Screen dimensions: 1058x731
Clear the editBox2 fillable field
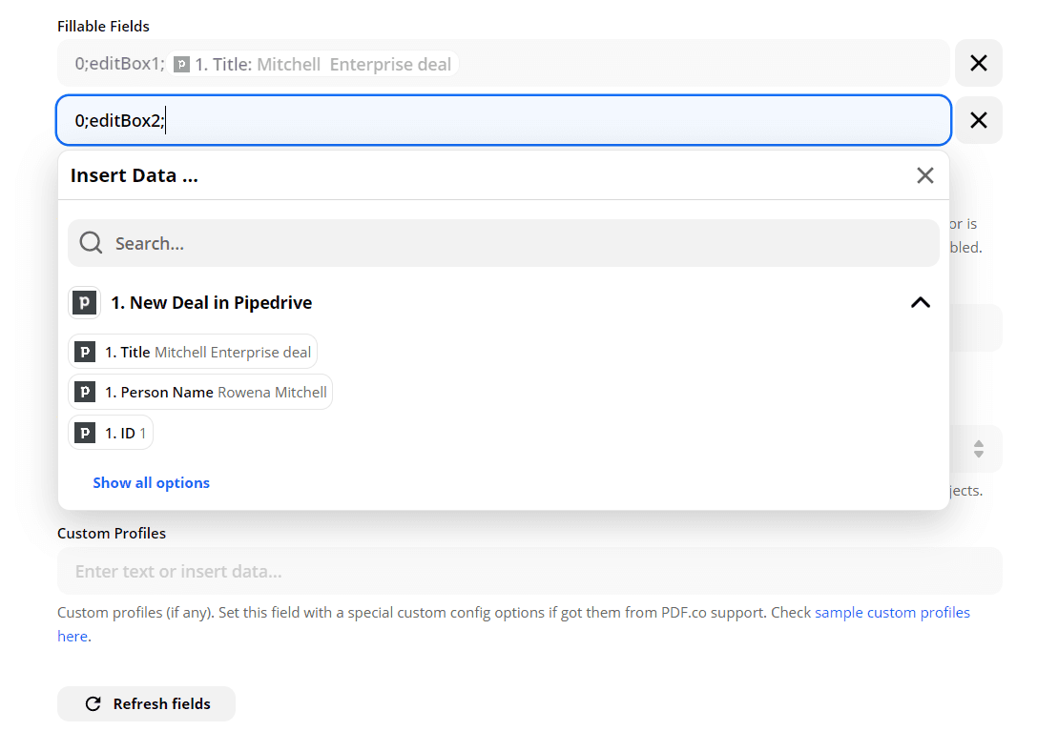coord(978,120)
